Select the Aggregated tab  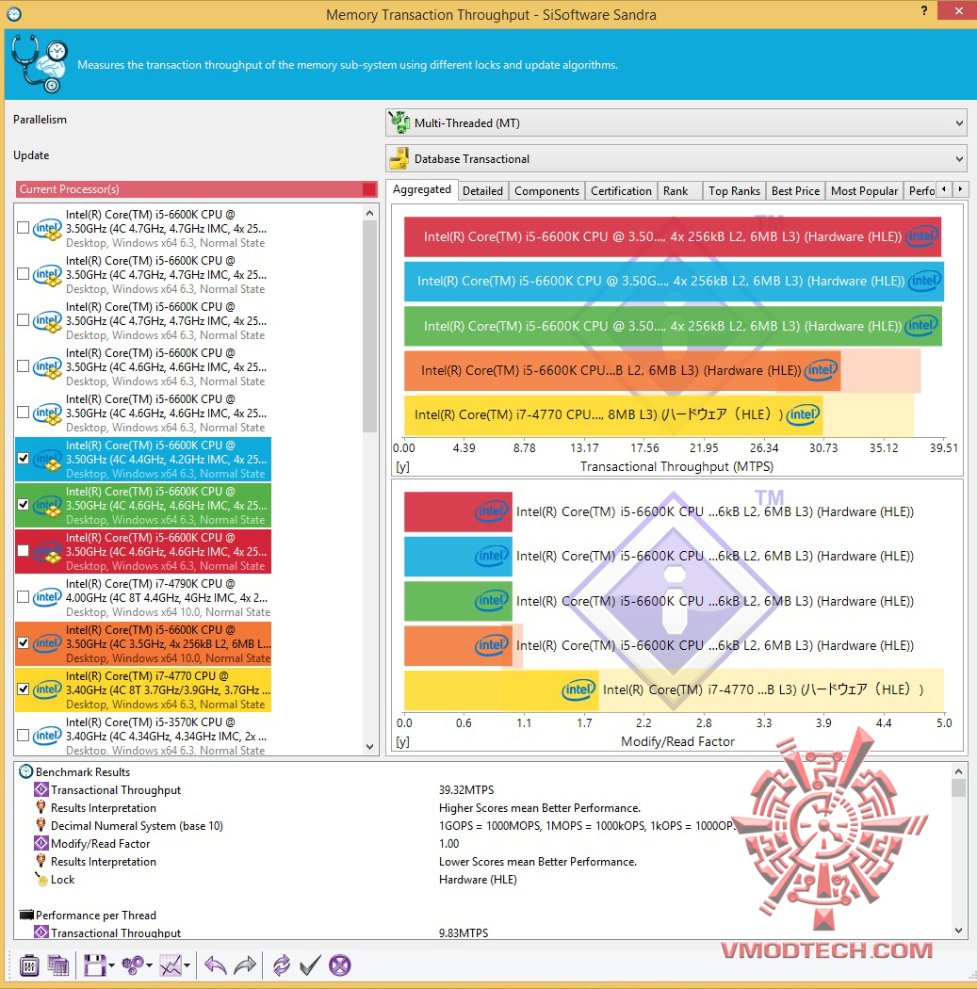pyautogui.click(x=421, y=189)
